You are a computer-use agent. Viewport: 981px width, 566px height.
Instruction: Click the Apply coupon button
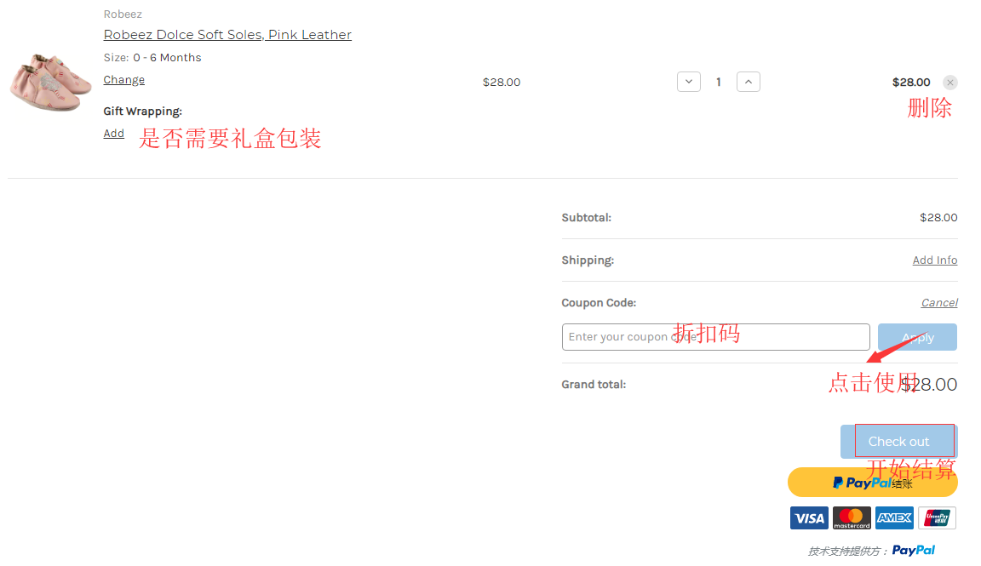(917, 336)
